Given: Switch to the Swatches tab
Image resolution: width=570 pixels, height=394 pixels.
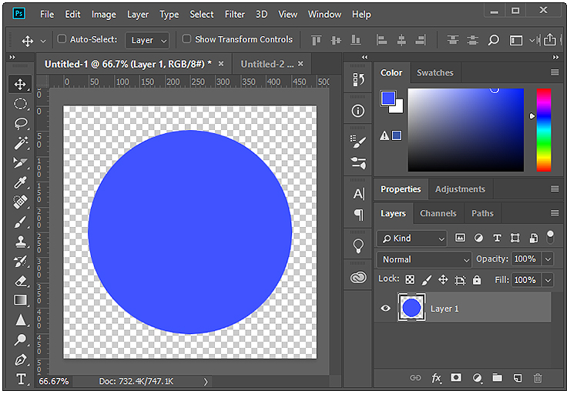Looking at the screenshot, I should tap(435, 72).
